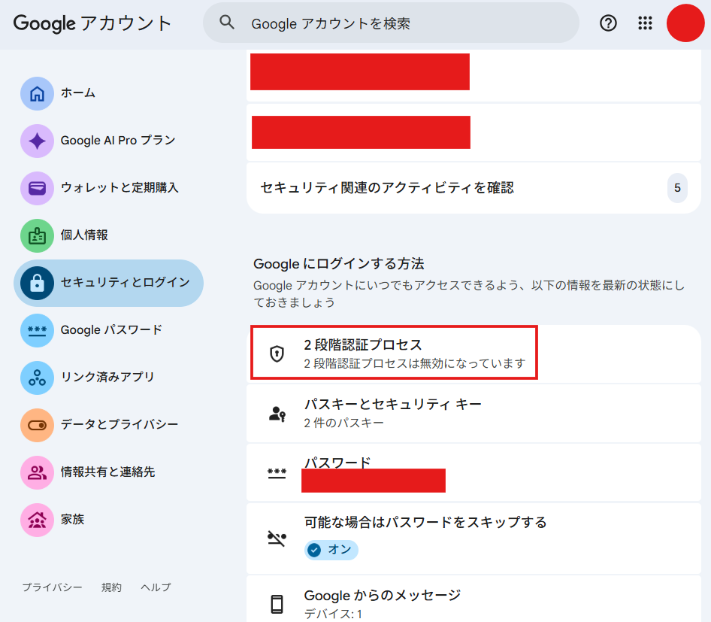This screenshot has width=711, height=622.
Task: Open Google からのメッセージ row
Action: click(x=473, y=599)
